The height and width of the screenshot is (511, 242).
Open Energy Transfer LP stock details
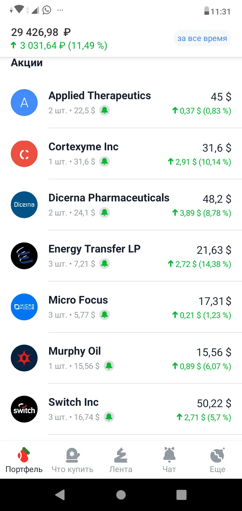(121, 256)
